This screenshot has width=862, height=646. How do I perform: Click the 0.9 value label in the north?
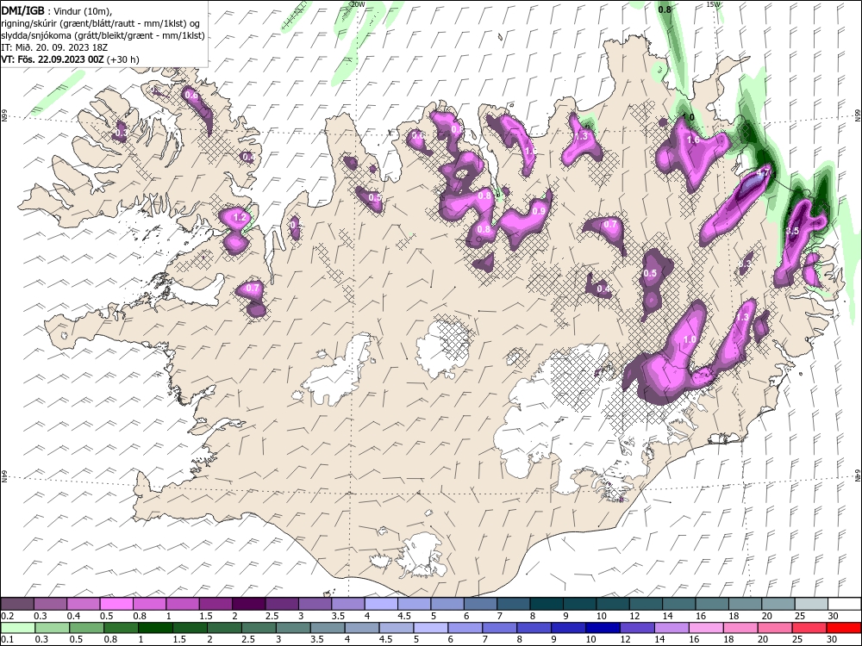540,211
